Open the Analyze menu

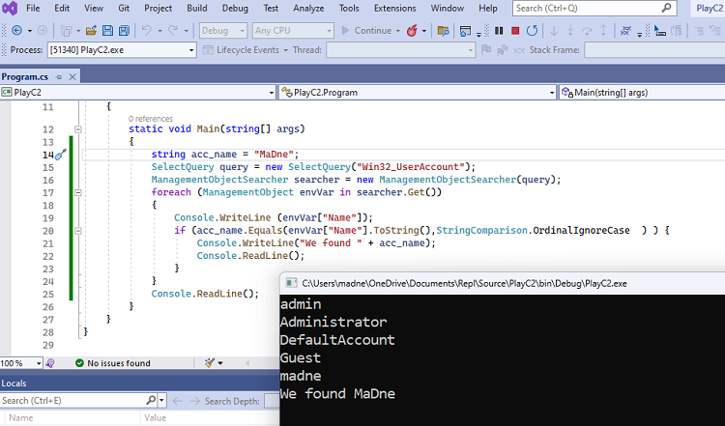point(308,9)
